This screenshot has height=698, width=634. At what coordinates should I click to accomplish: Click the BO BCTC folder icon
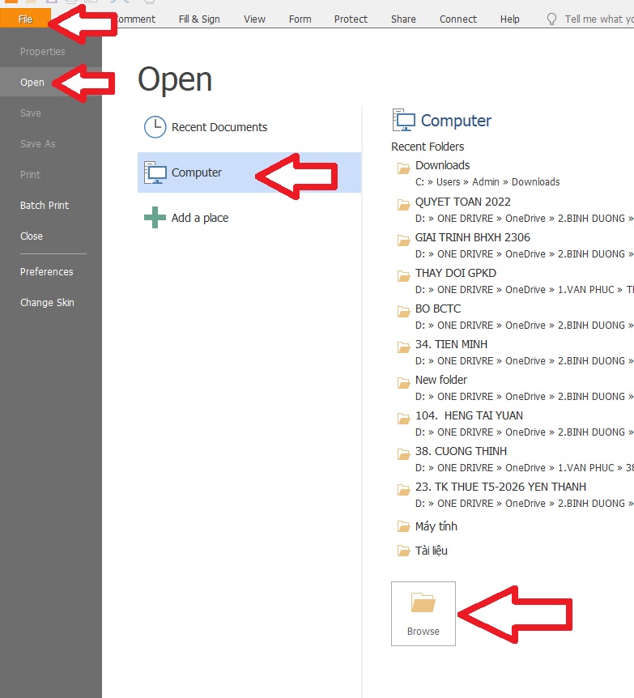pos(403,312)
